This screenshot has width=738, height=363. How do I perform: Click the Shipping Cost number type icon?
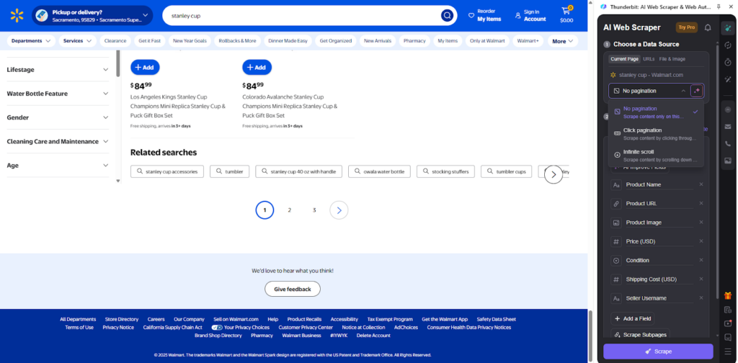[616, 279]
